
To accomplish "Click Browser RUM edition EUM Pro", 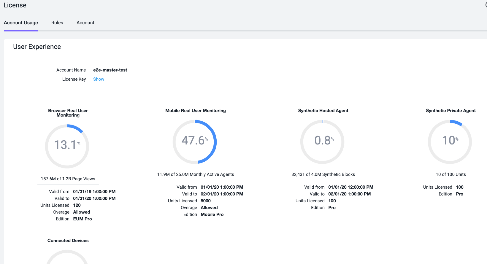I will 83,219.
